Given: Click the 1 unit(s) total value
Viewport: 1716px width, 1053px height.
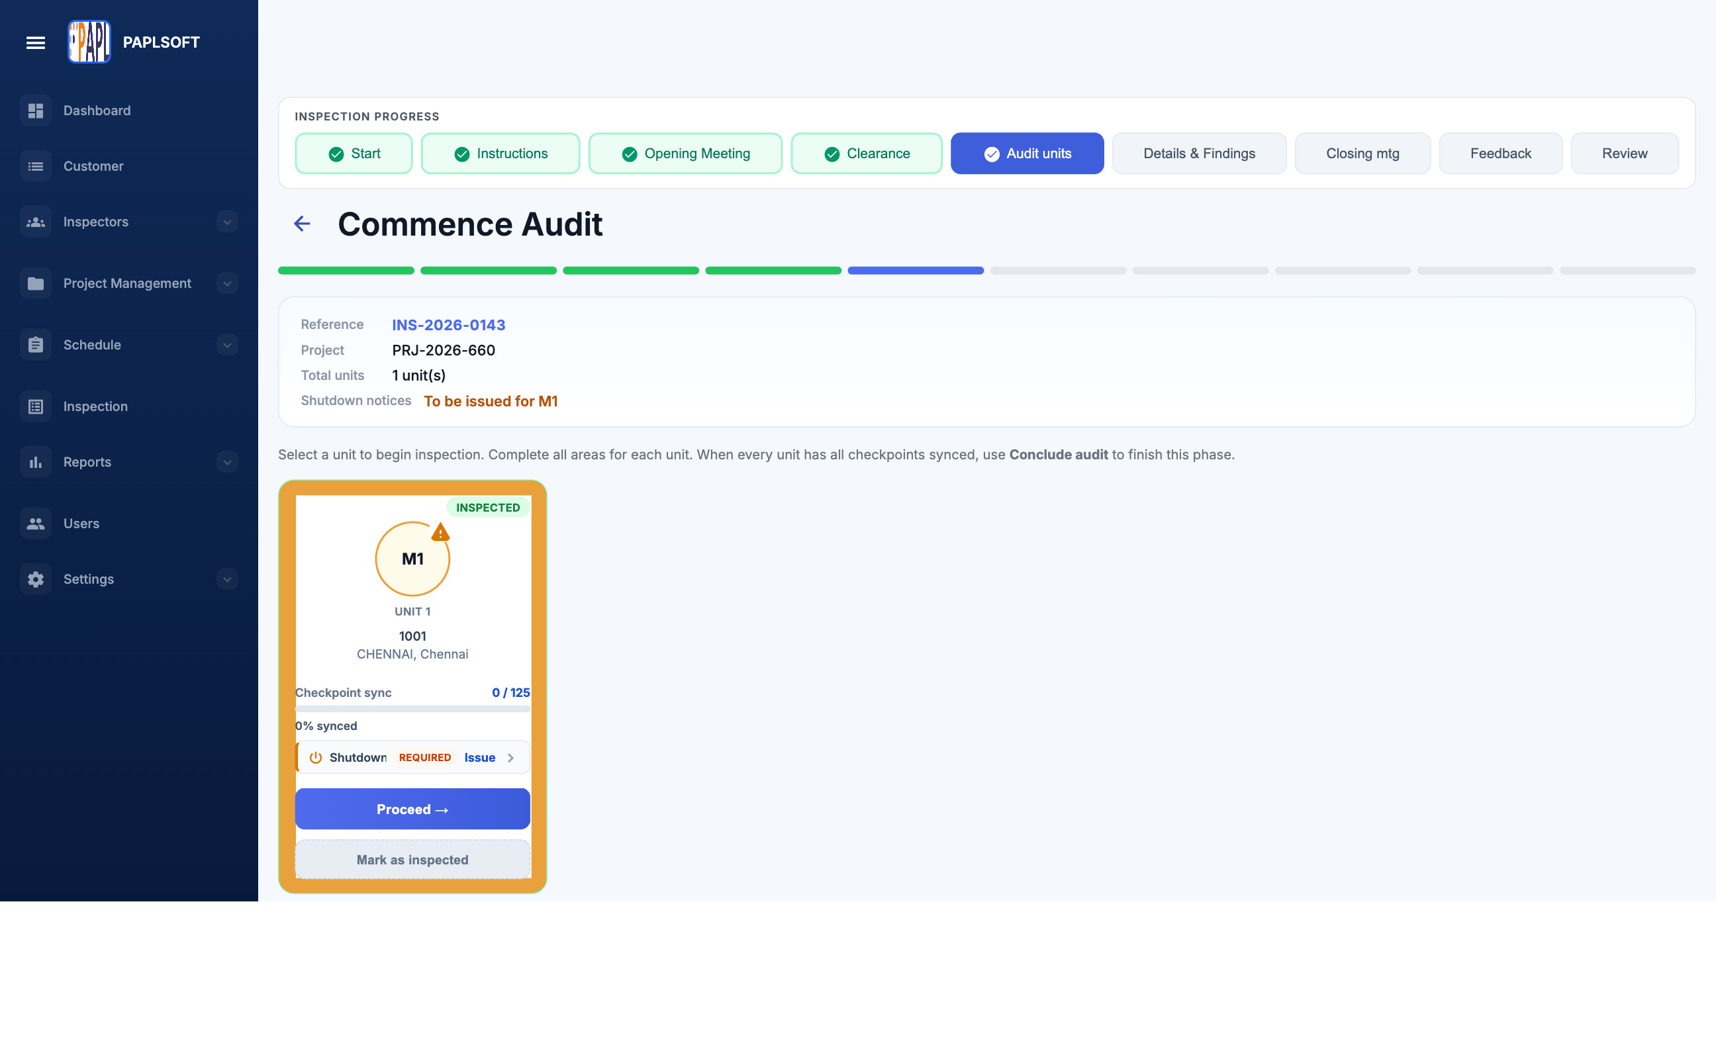Looking at the screenshot, I should tap(418, 375).
